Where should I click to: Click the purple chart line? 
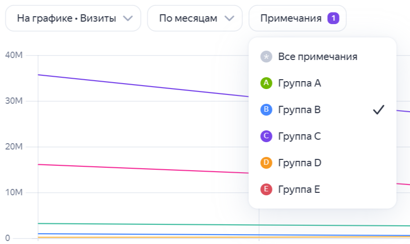143,86
